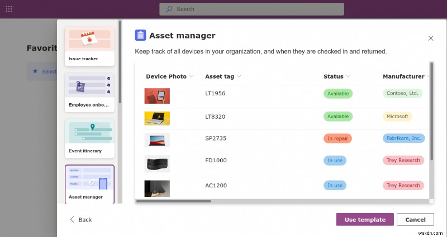Choose the Asset manager template thumbnail

[x=89, y=183]
